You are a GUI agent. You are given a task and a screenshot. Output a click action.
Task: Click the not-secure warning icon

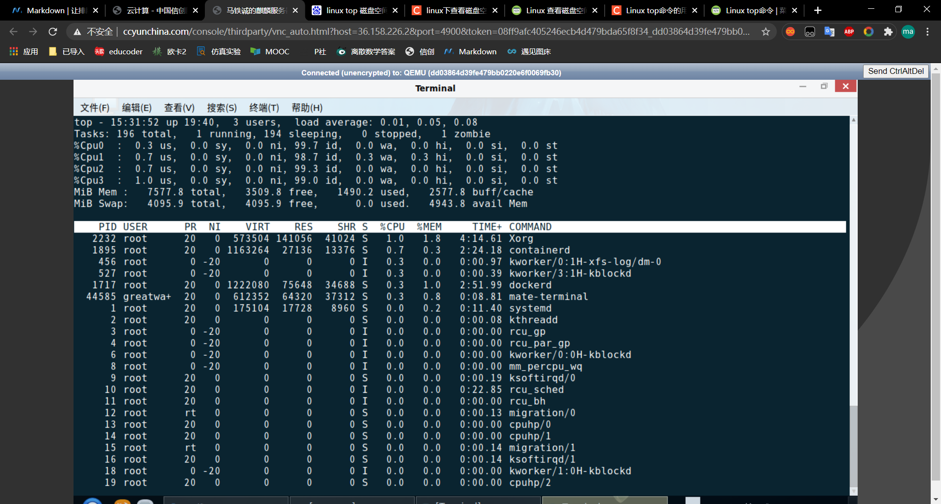(77, 32)
